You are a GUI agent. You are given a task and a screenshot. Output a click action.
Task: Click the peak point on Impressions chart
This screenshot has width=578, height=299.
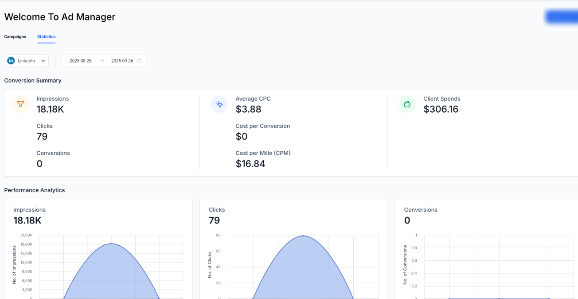(111, 244)
